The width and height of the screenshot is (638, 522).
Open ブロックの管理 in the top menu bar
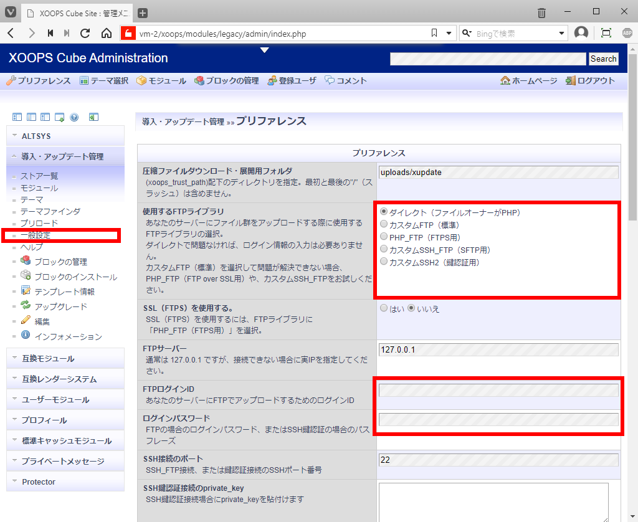(227, 80)
